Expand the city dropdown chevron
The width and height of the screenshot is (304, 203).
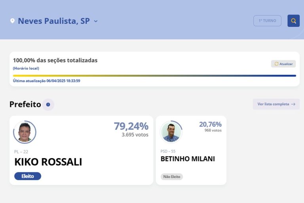(96, 21)
